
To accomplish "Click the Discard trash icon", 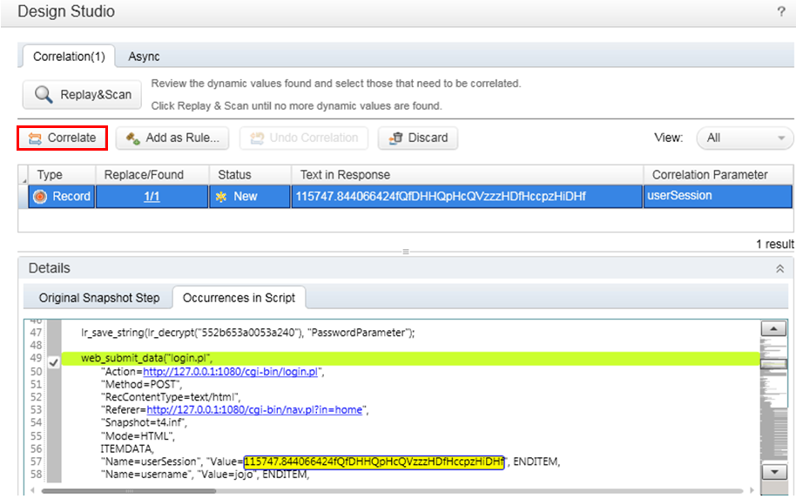I will (x=396, y=138).
